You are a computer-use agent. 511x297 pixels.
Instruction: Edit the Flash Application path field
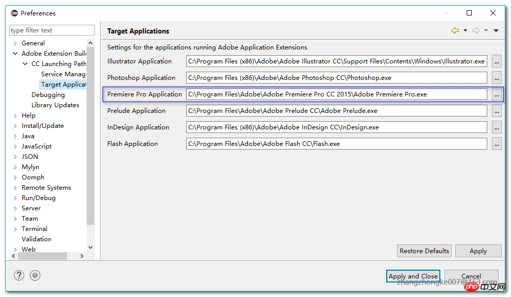pos(337,144)
